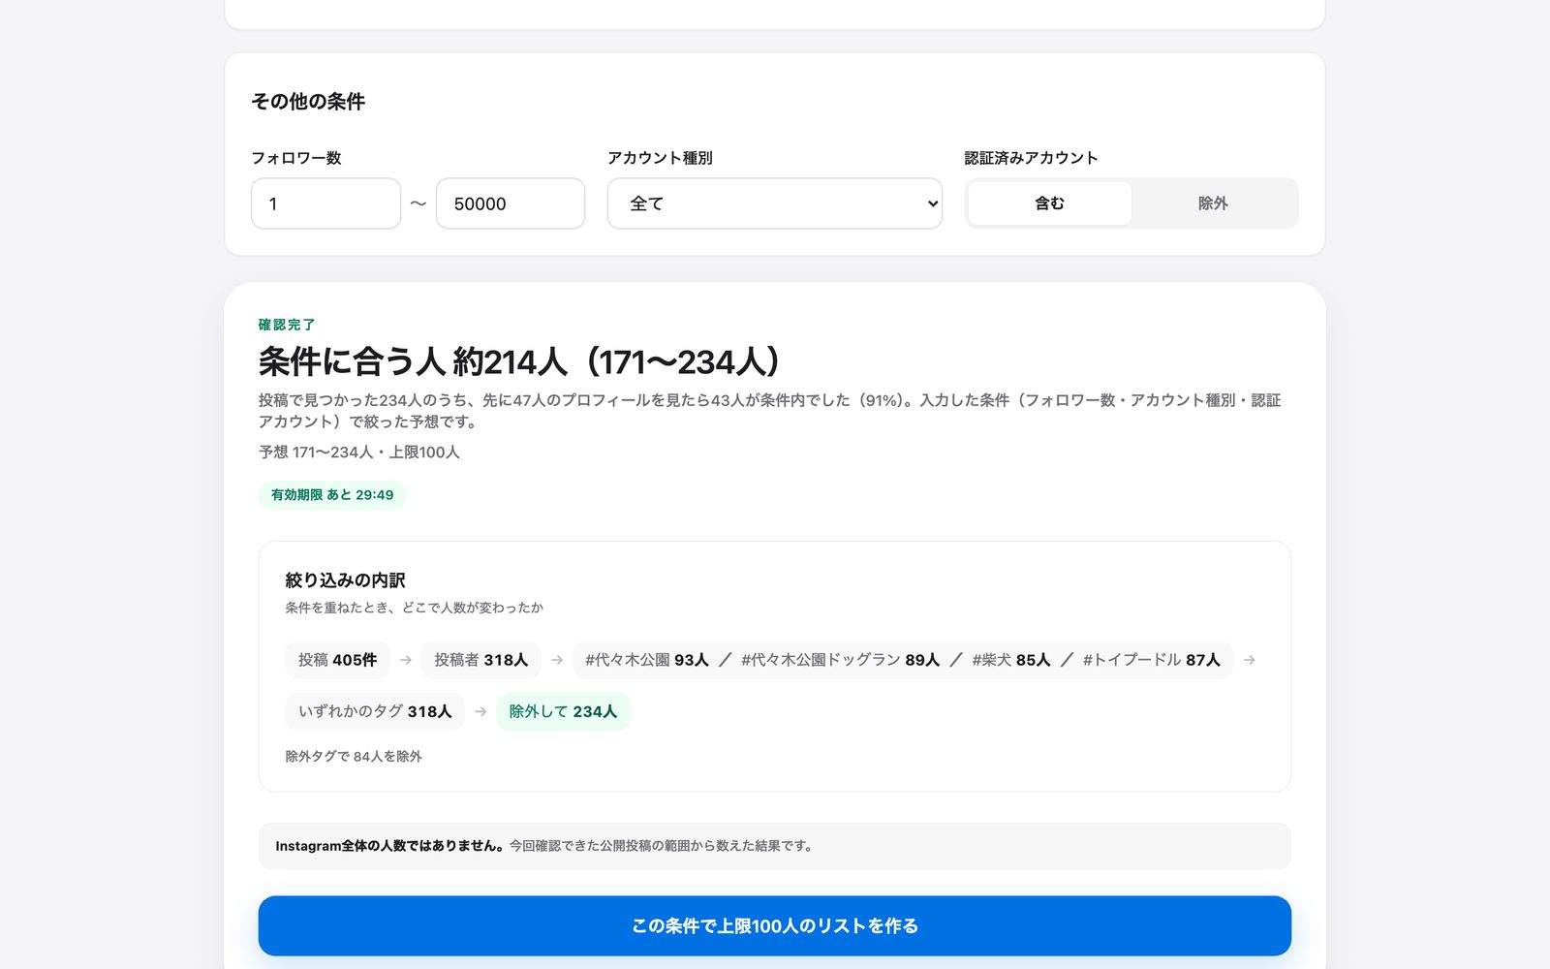
Task: Click the #柴犬 85人 tag
Action: click(x=1011, y=660)
